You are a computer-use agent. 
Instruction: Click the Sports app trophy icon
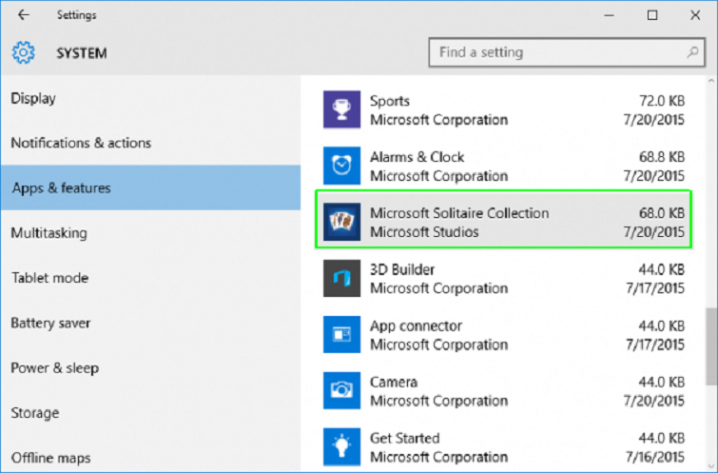pyautogui.click(x=341, y=109)
